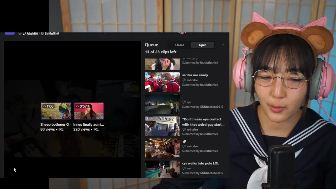The height and width of the screenshot is (189, 336).
Task: Open leucisticchick link under the emoji clip
Action: (209, 151)
